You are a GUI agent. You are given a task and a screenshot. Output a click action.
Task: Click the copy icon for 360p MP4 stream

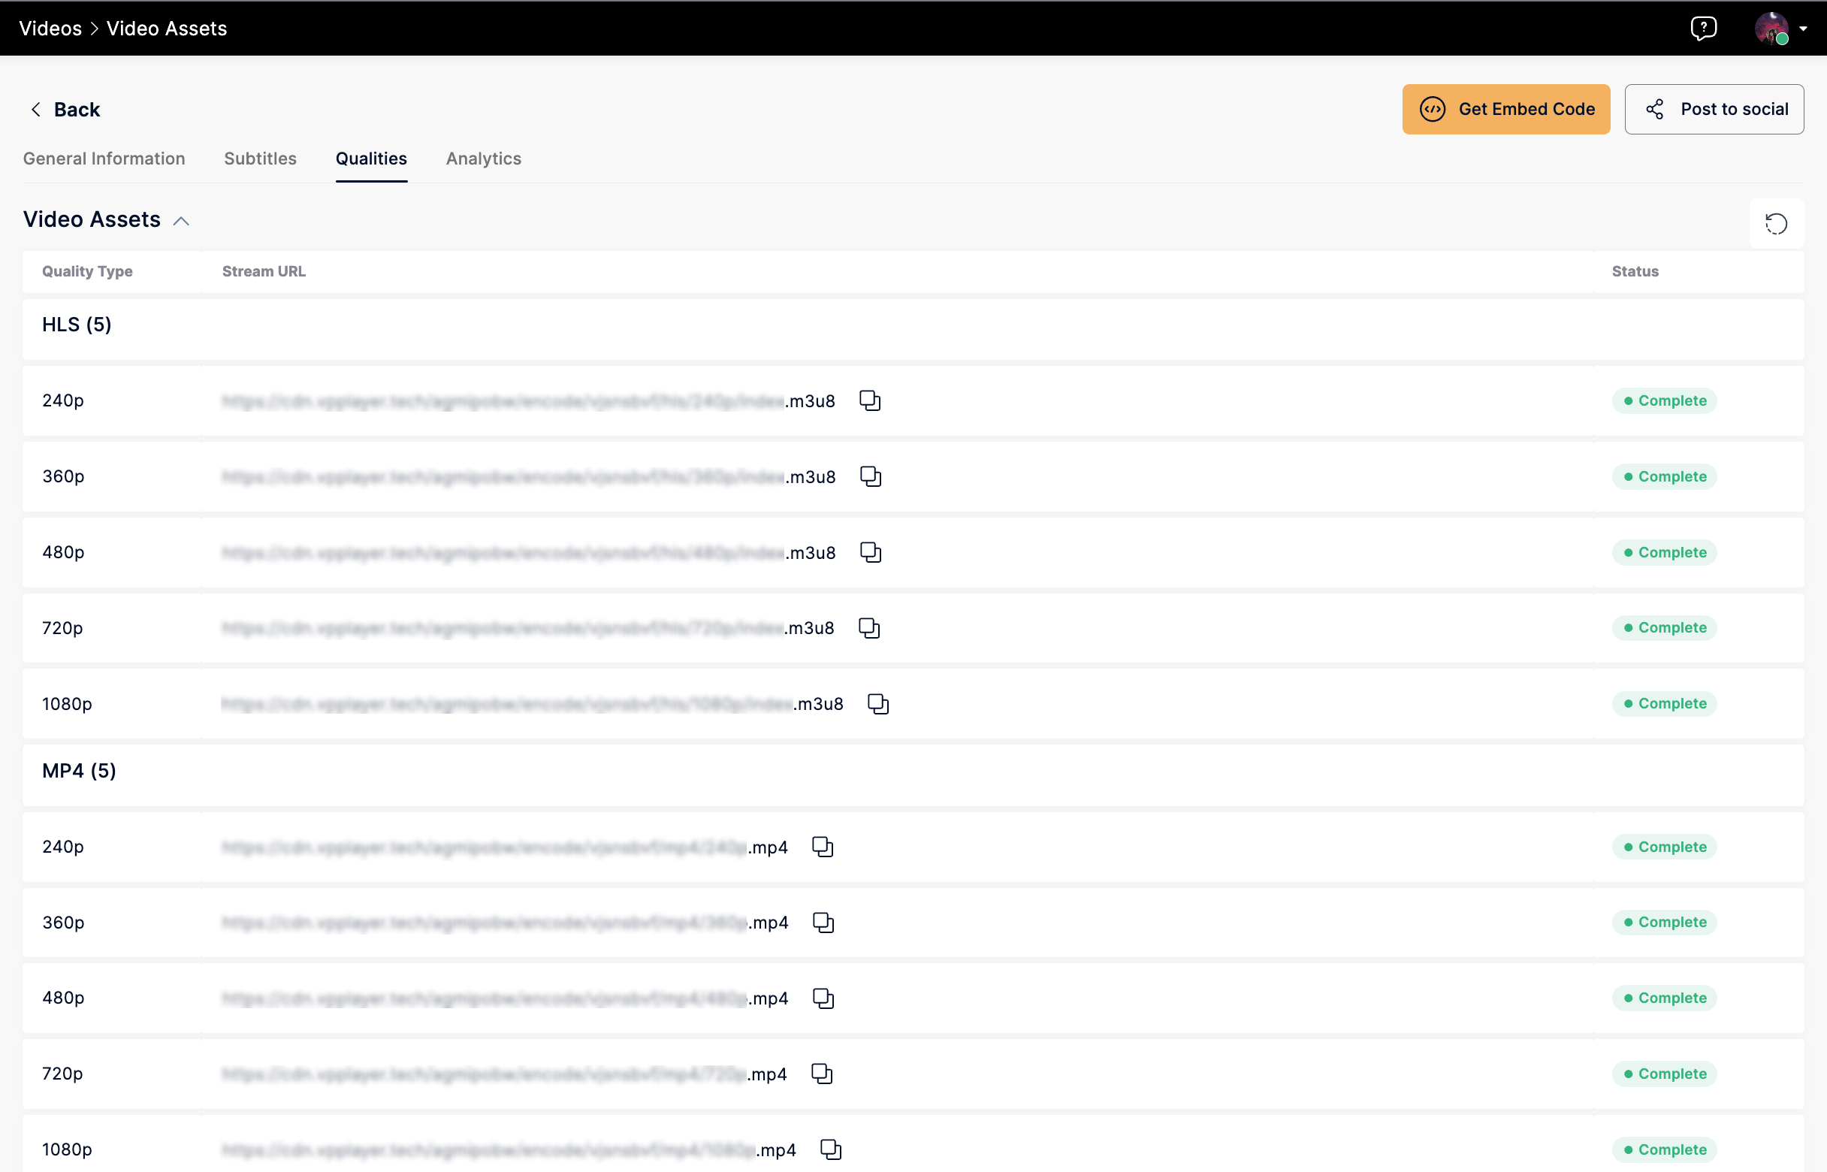[x=820, y=922]
